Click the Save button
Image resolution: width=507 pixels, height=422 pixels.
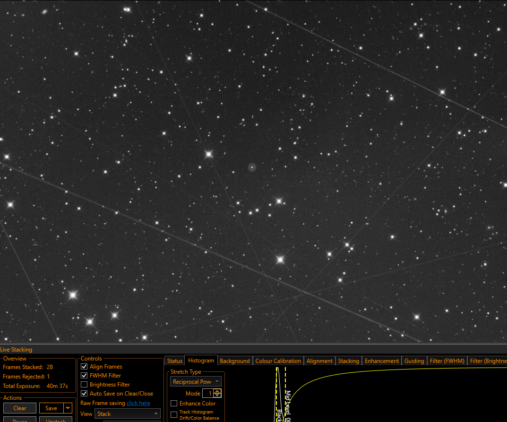[x=52, y=408]
